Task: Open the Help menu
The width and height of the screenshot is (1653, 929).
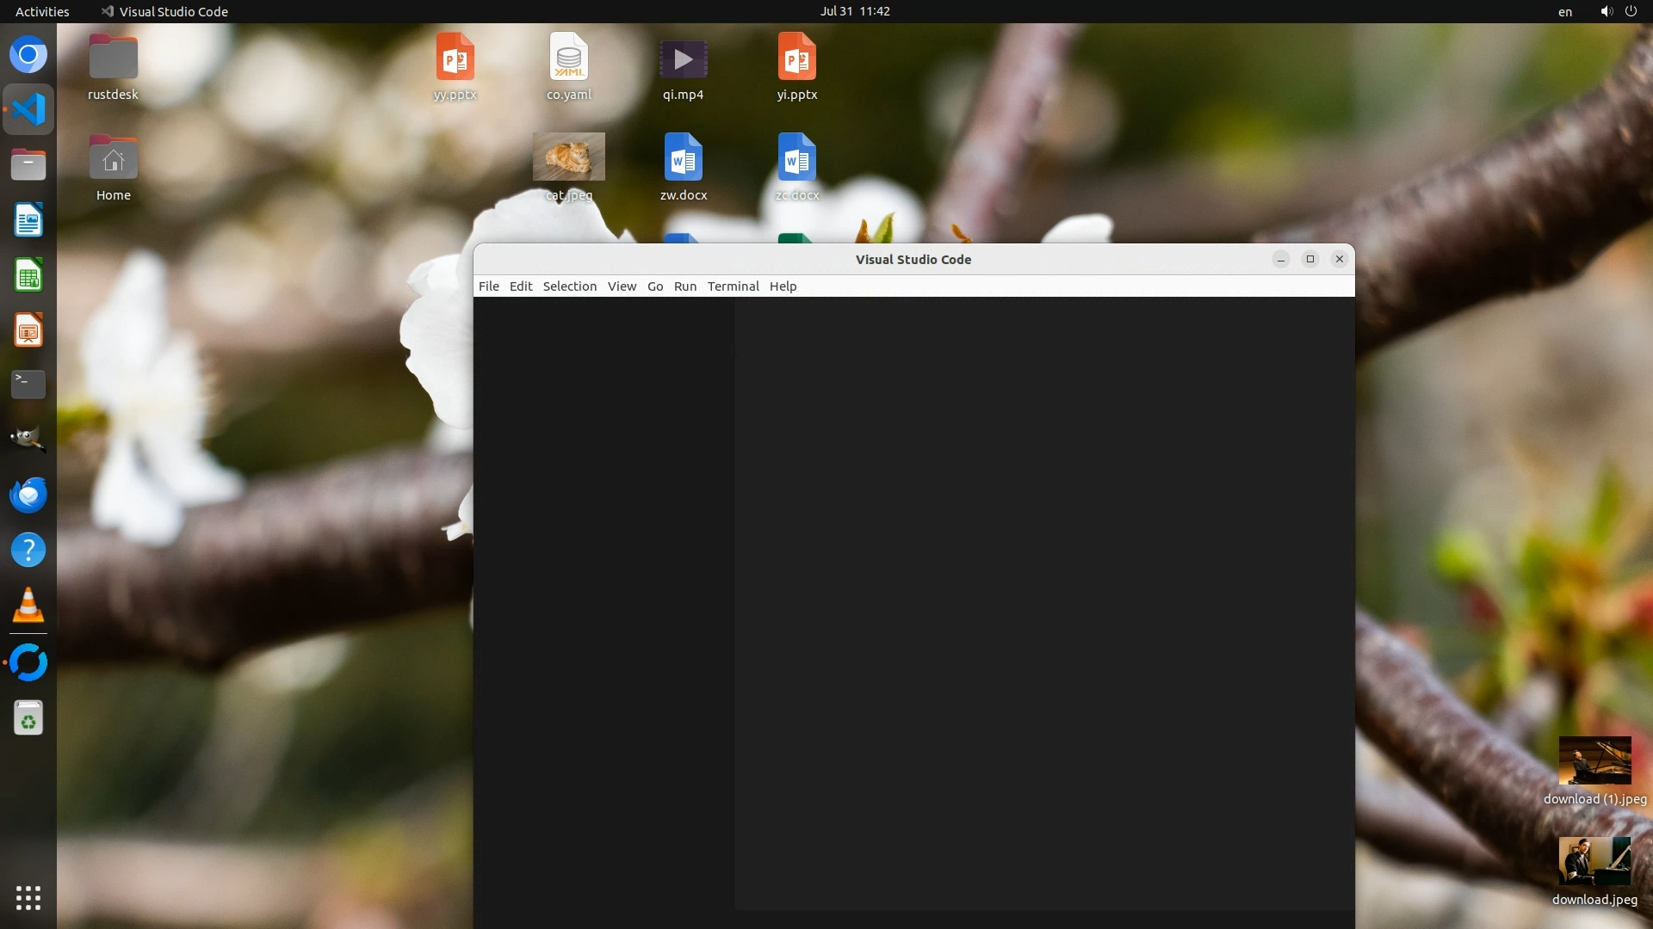Action: pyautogui.click(x=783, y=286)
